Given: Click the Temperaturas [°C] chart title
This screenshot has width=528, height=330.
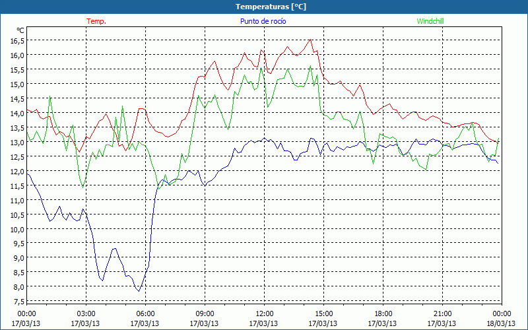Looking at the screenshot, I should click(271, 7).
